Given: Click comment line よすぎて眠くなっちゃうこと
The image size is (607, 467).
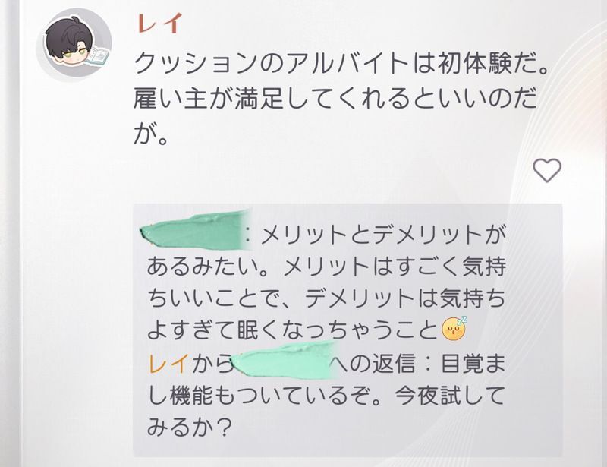Looking at the screenshot, I should [293, 331].
